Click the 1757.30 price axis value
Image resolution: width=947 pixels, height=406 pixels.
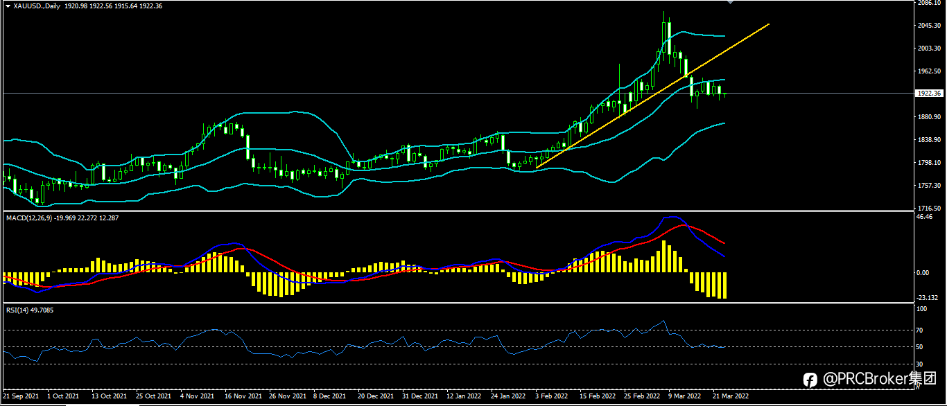pyautogui.click(x=928, y=186)
